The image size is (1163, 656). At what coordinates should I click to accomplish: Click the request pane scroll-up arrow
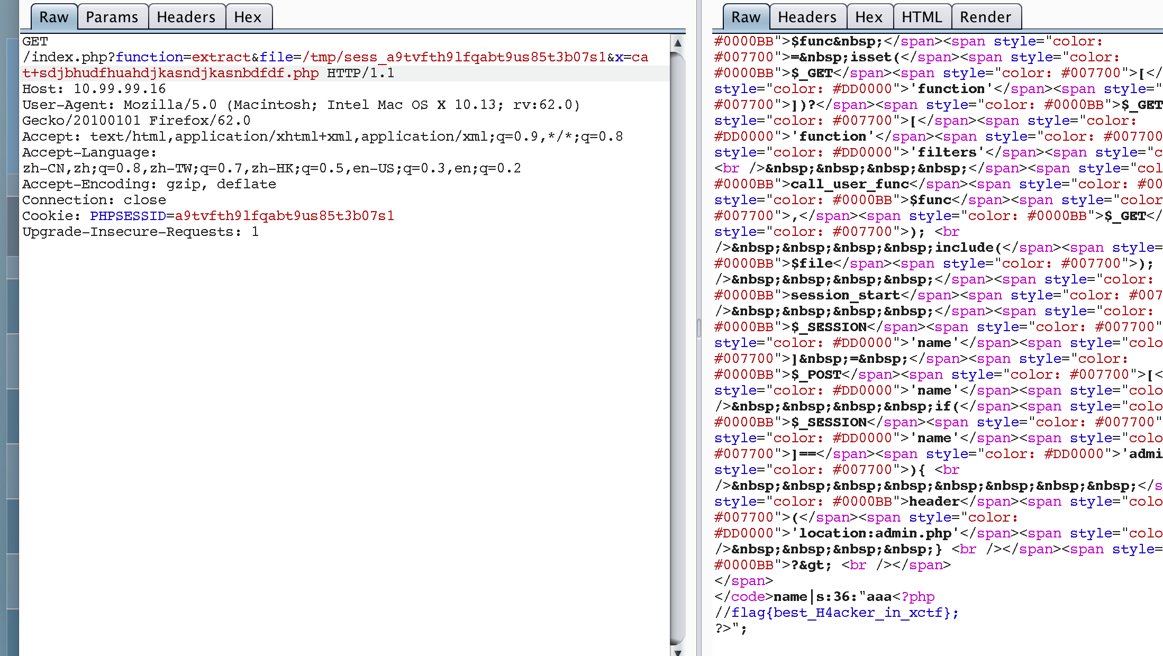(677, 43)
